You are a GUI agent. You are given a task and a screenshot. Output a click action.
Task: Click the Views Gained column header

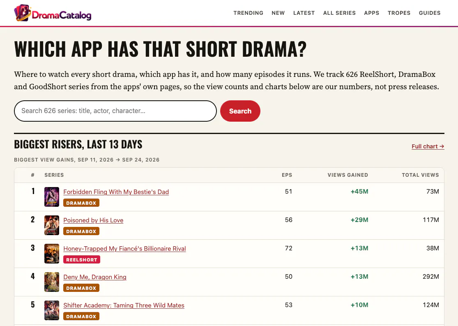tap(348, 175)
